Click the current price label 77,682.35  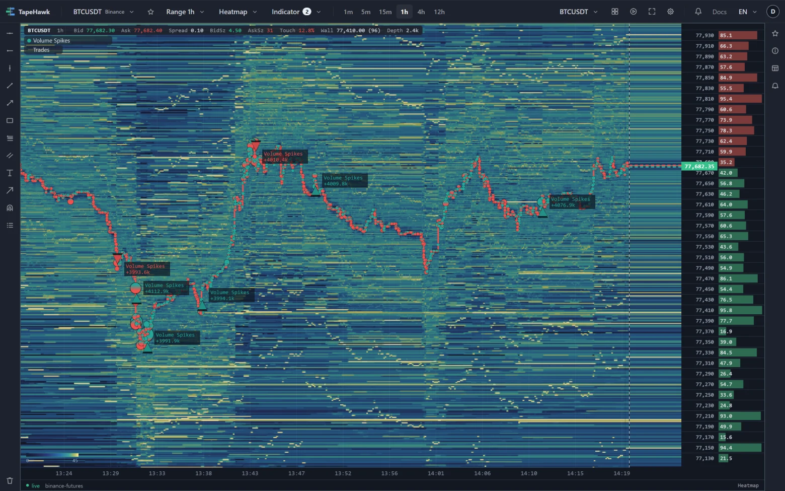point(699,166)
